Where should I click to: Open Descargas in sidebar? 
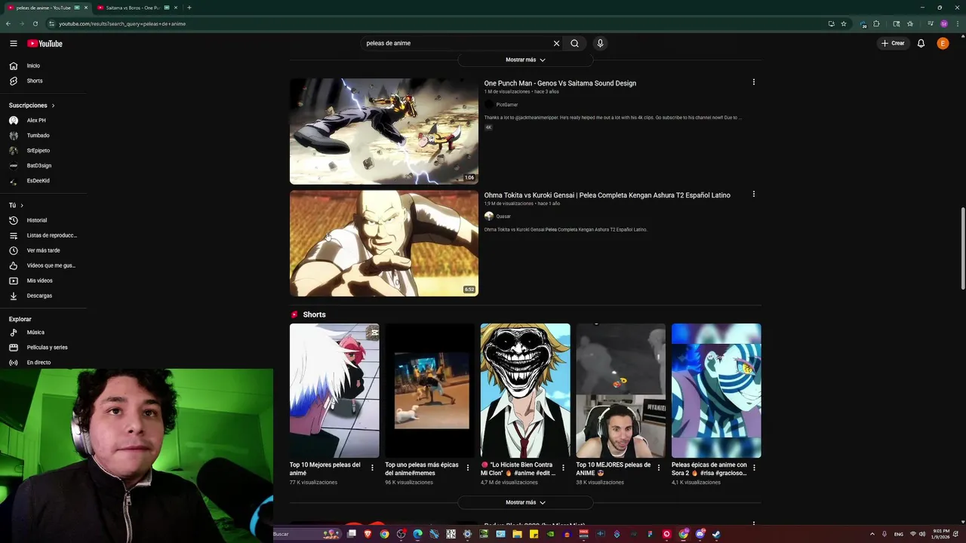point(44,296)
